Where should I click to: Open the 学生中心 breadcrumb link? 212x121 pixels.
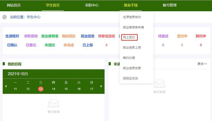pyautogui.click(x=34, y=17)
